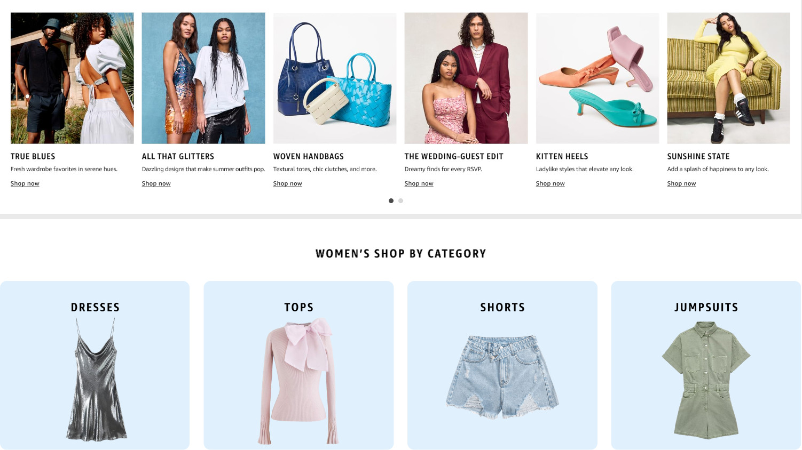Select the Jumpsuits category card
Image resolution: width=802 pixels, height=450 pixels.
706,365
